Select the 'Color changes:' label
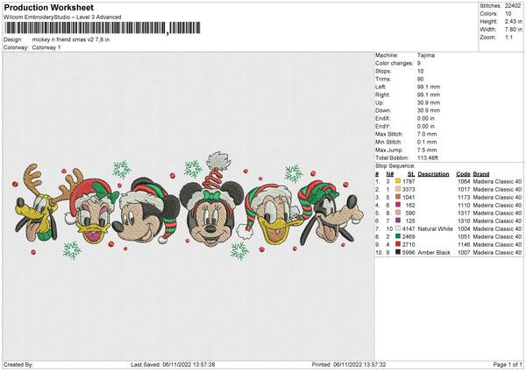Image resolution: width=526 pixels, height=371 pixels. click(x=394, y=63)
